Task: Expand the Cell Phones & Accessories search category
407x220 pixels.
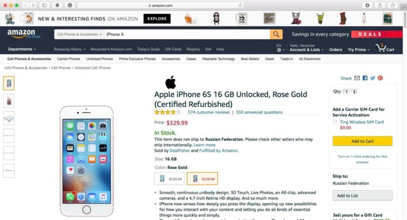Action: (79, 34)
